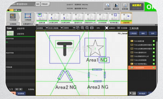163x99 pixels.
Task: Expand the 当前图像 dropdown
Action: click(42, 28)
